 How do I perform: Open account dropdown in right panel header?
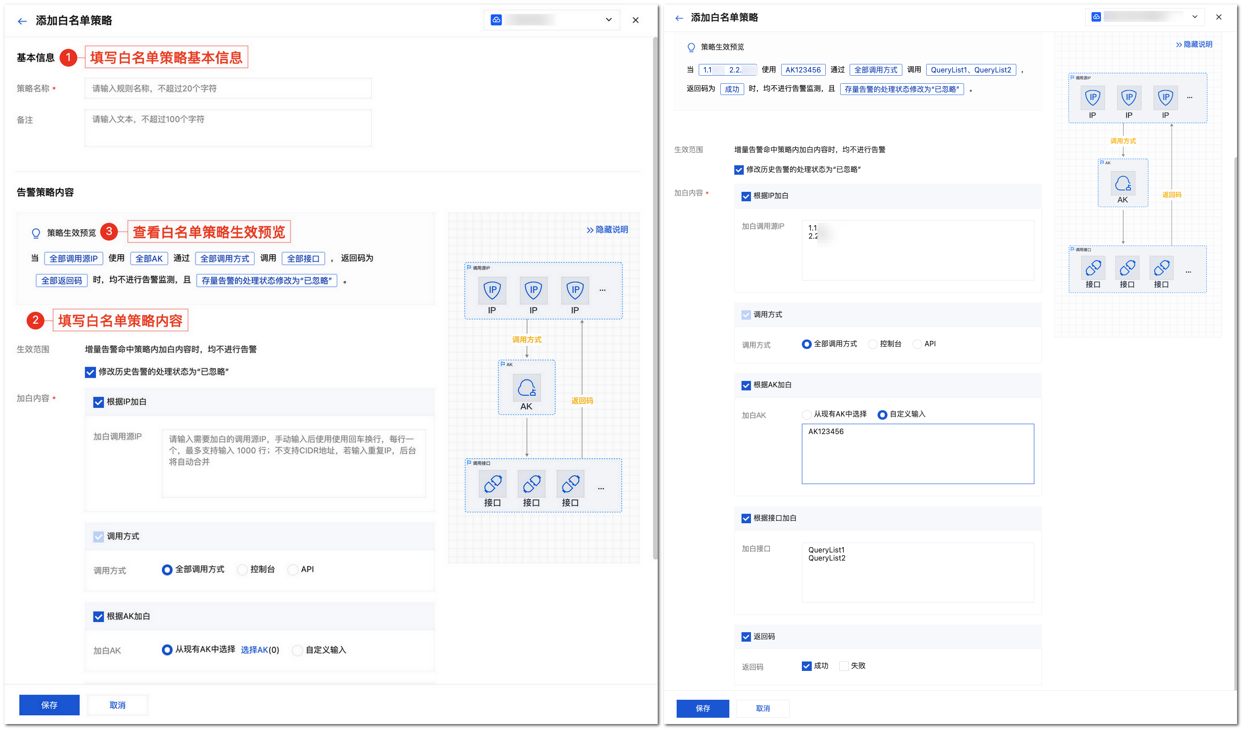[1145, 17]
